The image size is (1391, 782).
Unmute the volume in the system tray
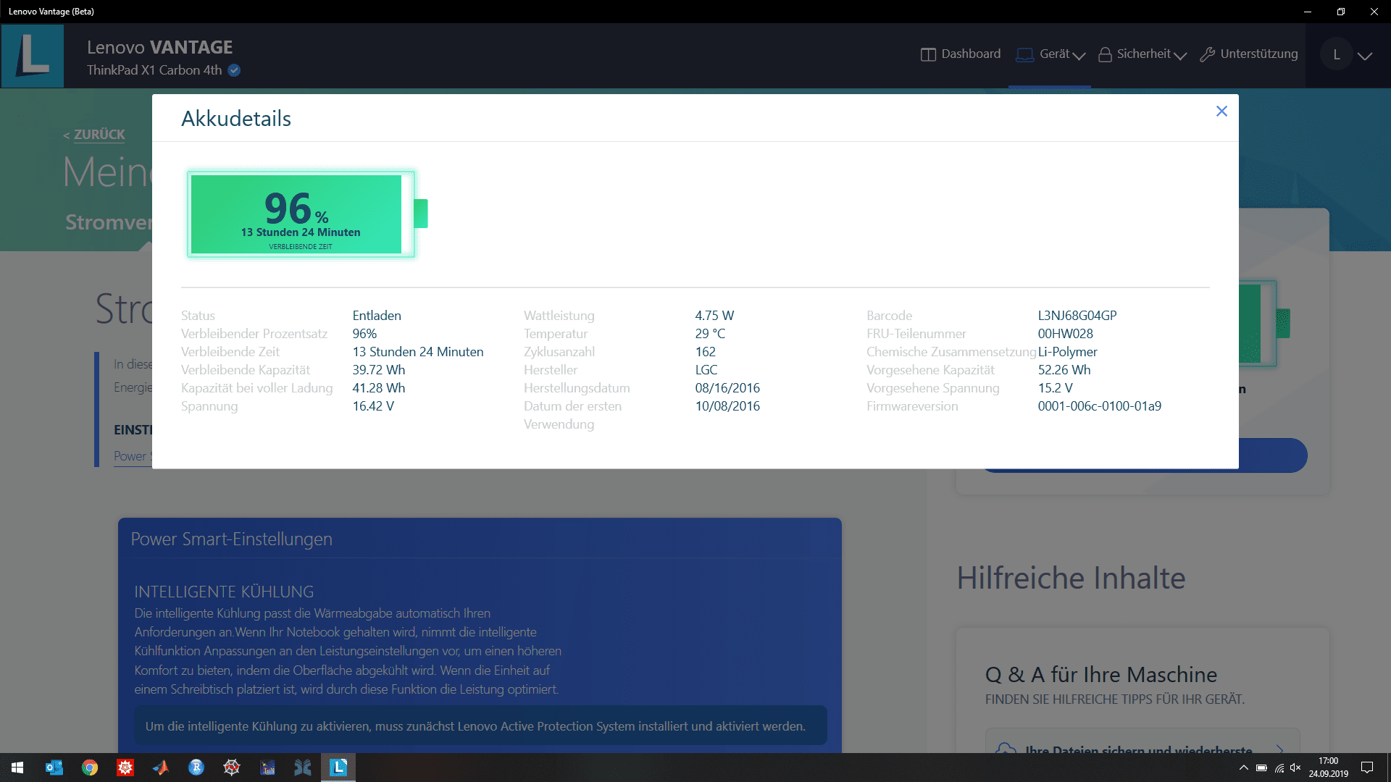(1295, 768)
